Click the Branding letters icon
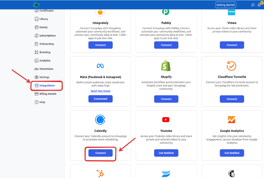 [36, 52]
